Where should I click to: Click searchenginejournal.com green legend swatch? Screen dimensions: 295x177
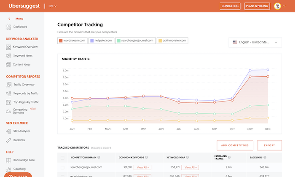[x=119, y=41]
